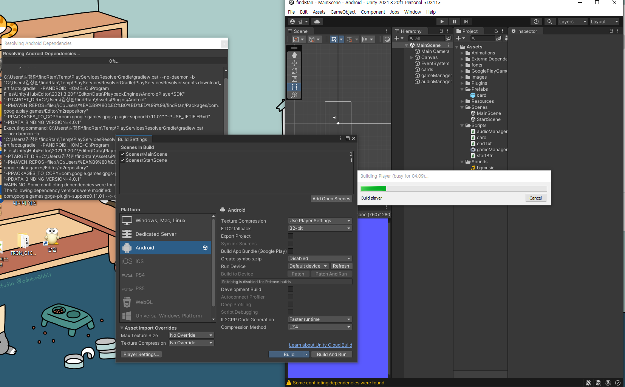
Task: Open the Compression Method dropdown
Action: click(320, 327)
